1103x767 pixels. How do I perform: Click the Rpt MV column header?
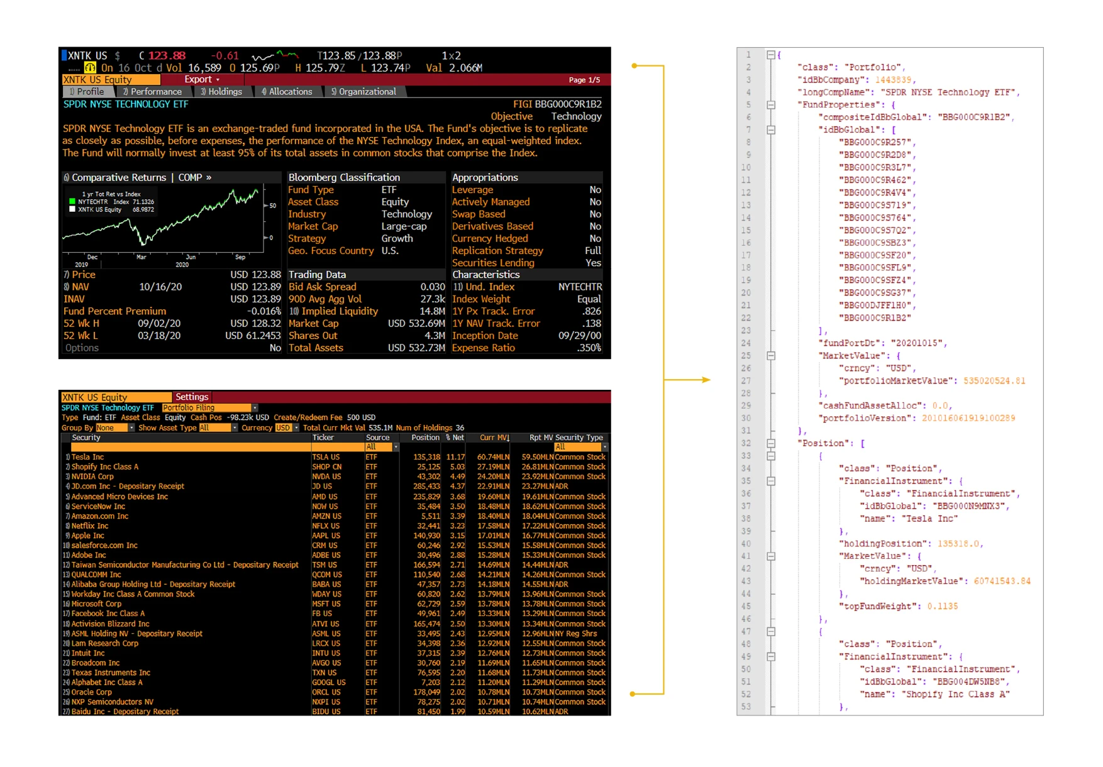(541, 438)
